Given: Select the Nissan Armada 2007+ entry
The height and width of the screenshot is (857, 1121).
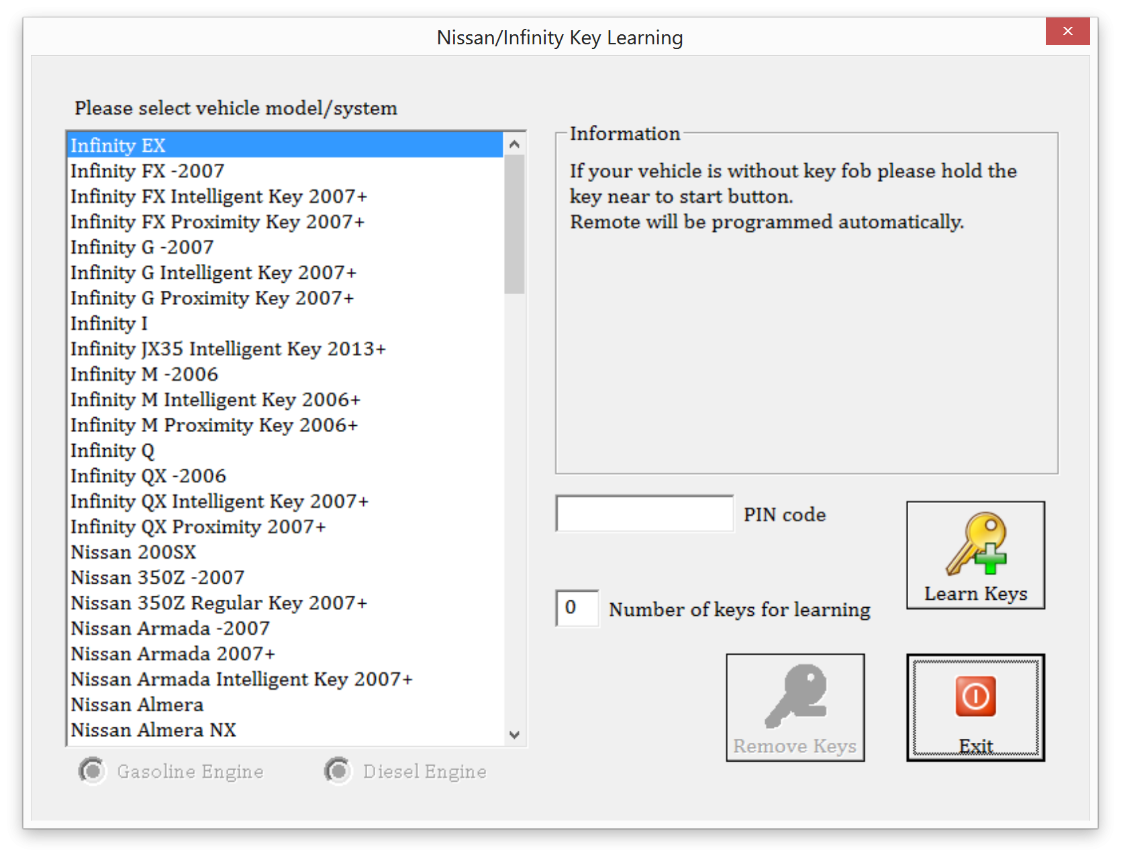Looking at the screenshot, I should click(x=285, y=653).
